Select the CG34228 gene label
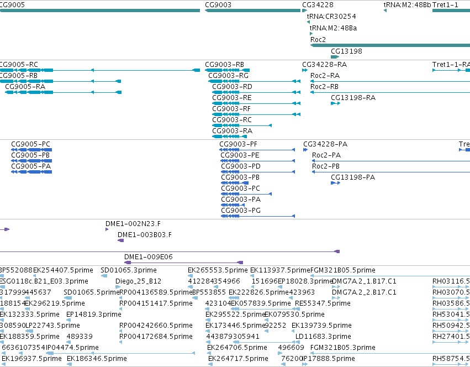The width and height of the screenshot is (470, 367). [318, 5]
